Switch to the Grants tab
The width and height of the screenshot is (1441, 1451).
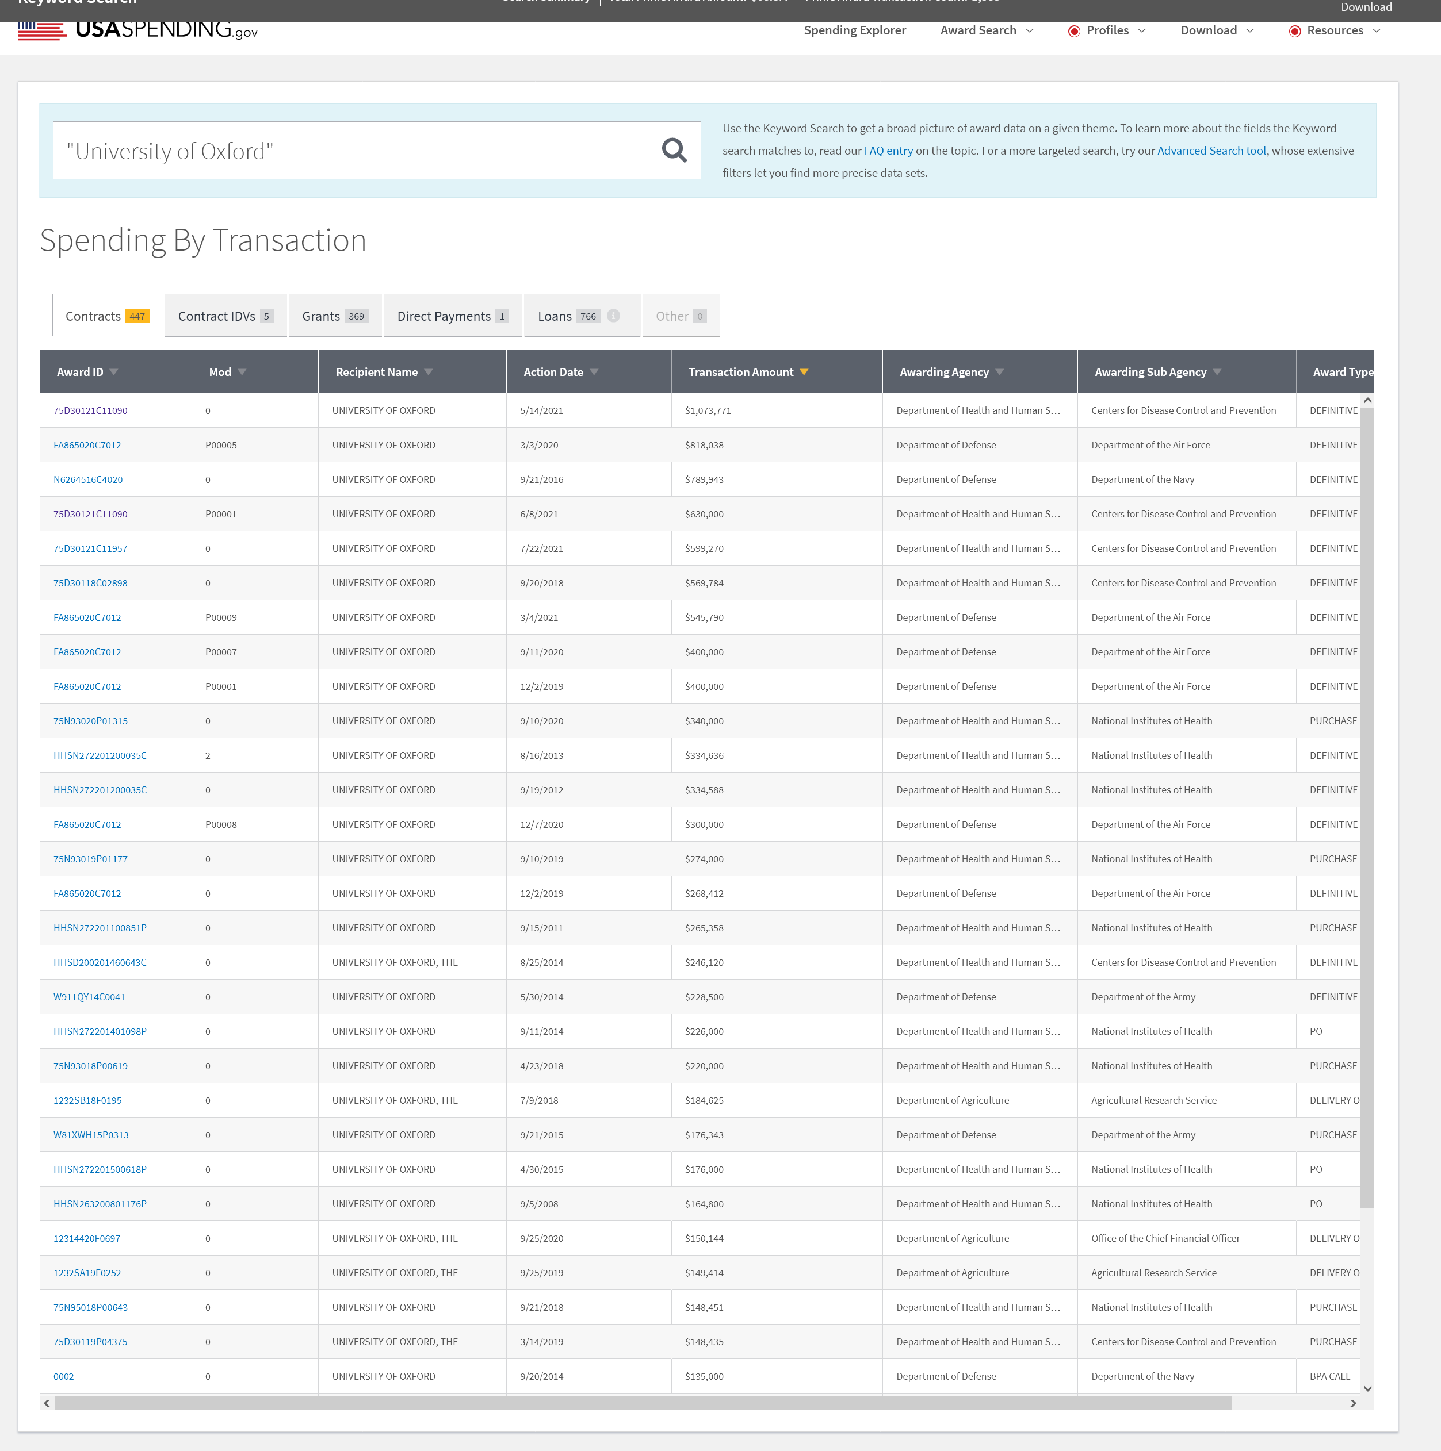335,316
